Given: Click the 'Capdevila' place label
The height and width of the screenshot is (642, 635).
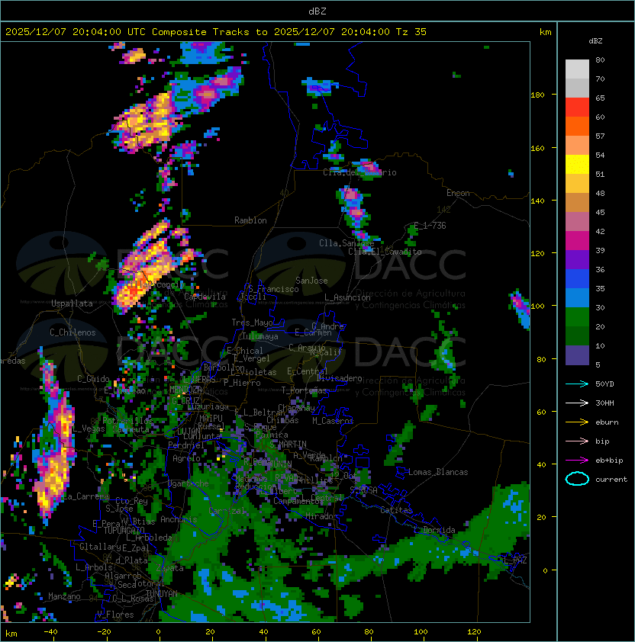Looking at the screenshot, I should [205, 296].
